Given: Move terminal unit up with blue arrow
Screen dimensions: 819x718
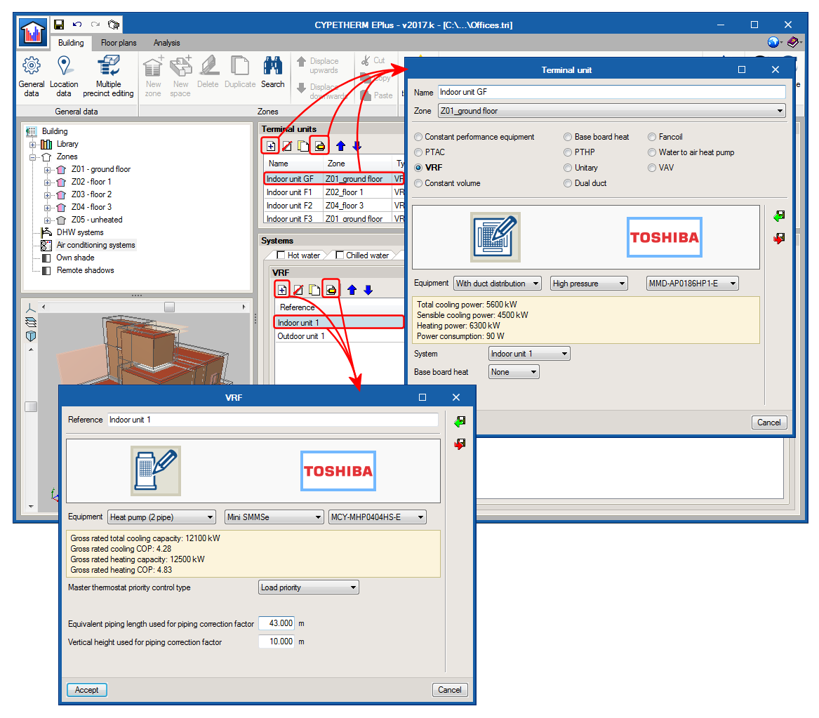Looking at the screenshot, I should click(x=341, y=146).
